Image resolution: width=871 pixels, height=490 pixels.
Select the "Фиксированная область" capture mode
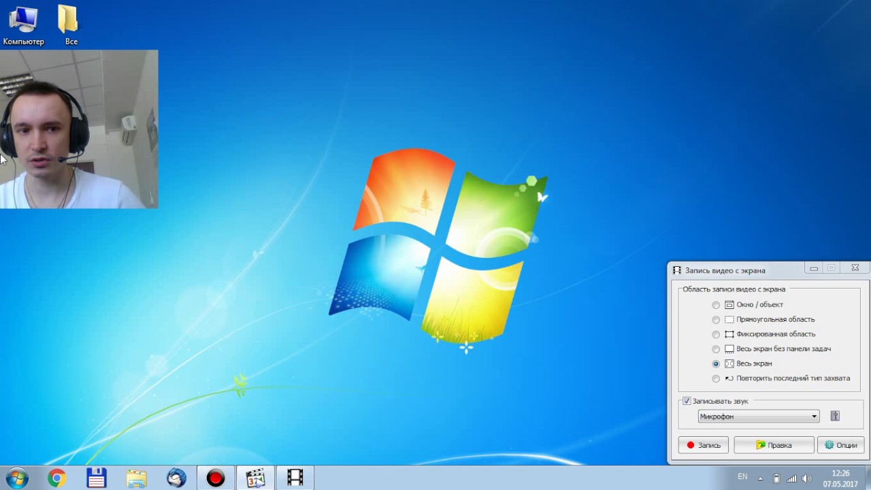716,334
